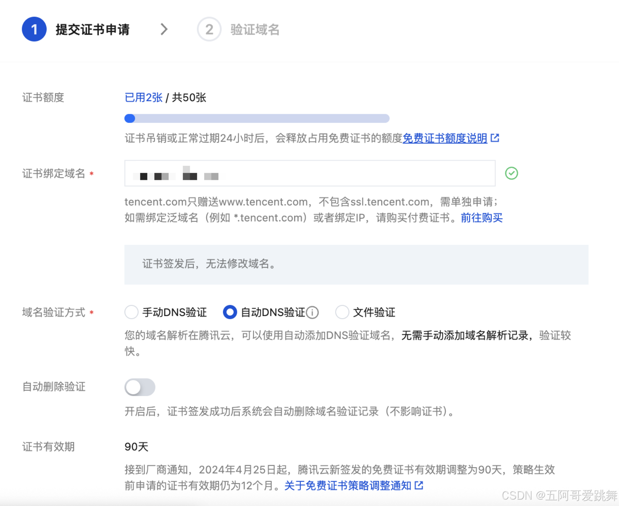
Task: Click 已用2张 quota link
Action: tap(143, 97)
